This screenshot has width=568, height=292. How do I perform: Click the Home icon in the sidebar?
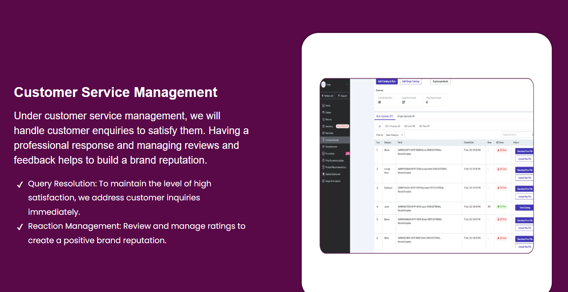(x=323, y=106)
